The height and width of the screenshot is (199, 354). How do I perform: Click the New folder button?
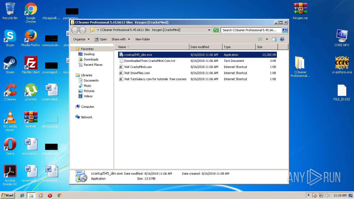click(x=143, y=39)
